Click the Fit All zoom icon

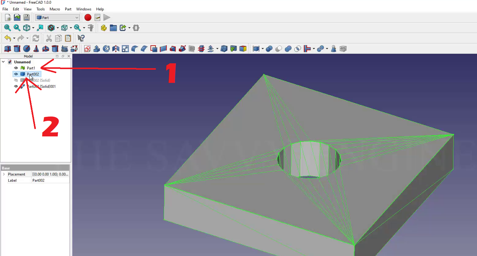(7, 28)
